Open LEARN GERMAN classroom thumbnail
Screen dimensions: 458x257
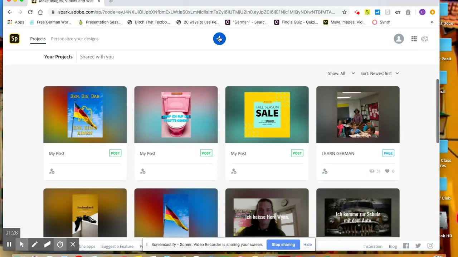[358, 115]
